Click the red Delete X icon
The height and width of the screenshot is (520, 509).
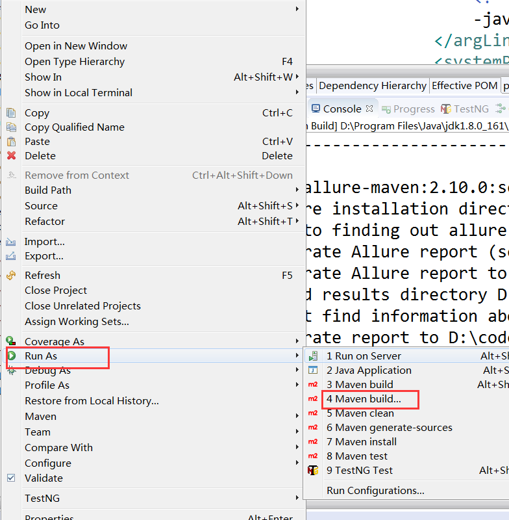(11, 156)
